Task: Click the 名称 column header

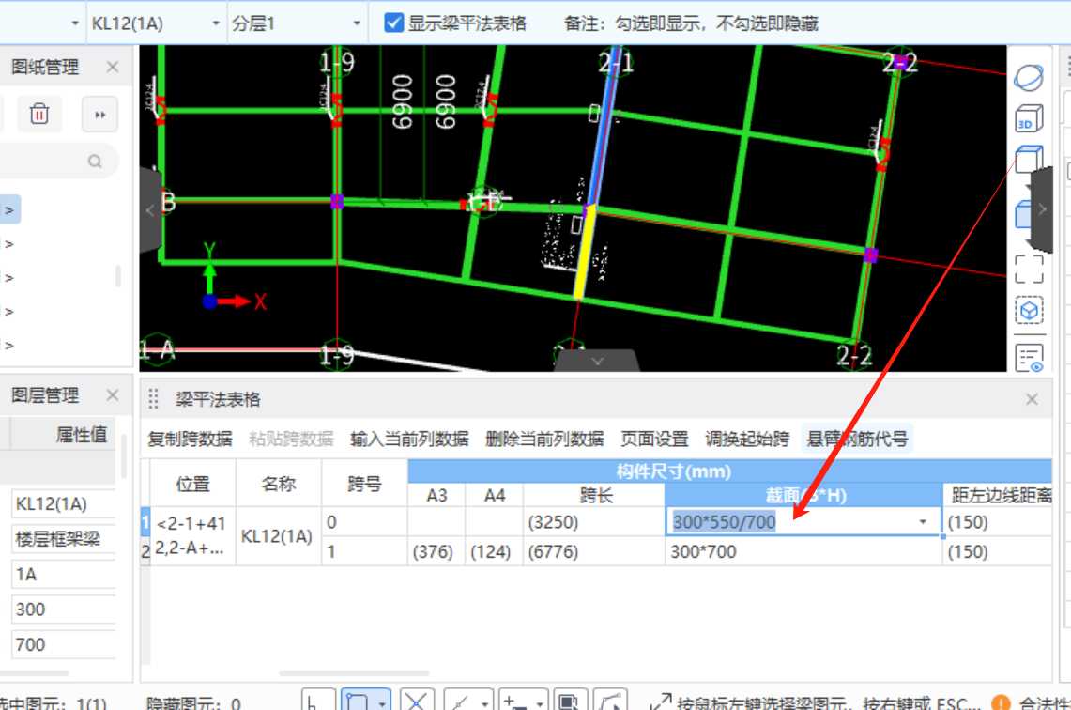Action: coord(279,484)
